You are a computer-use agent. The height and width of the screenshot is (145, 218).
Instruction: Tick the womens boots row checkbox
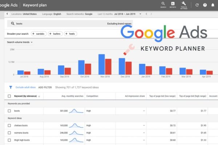tap(9, 133)
